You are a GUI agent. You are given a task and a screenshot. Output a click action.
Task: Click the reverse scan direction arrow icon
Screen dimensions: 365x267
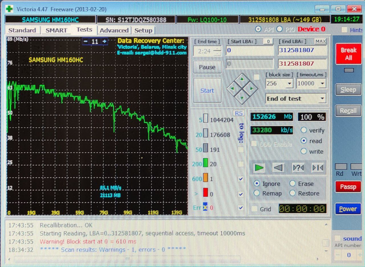(278, 168)
